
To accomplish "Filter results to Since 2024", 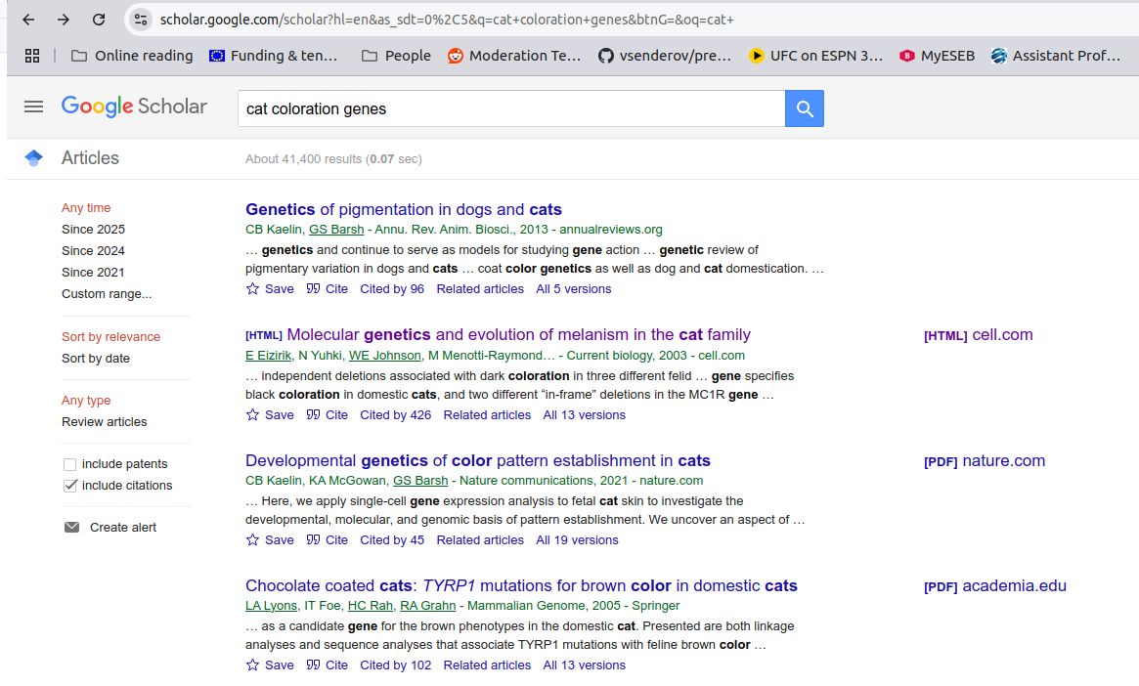I will tap(93, 251).
